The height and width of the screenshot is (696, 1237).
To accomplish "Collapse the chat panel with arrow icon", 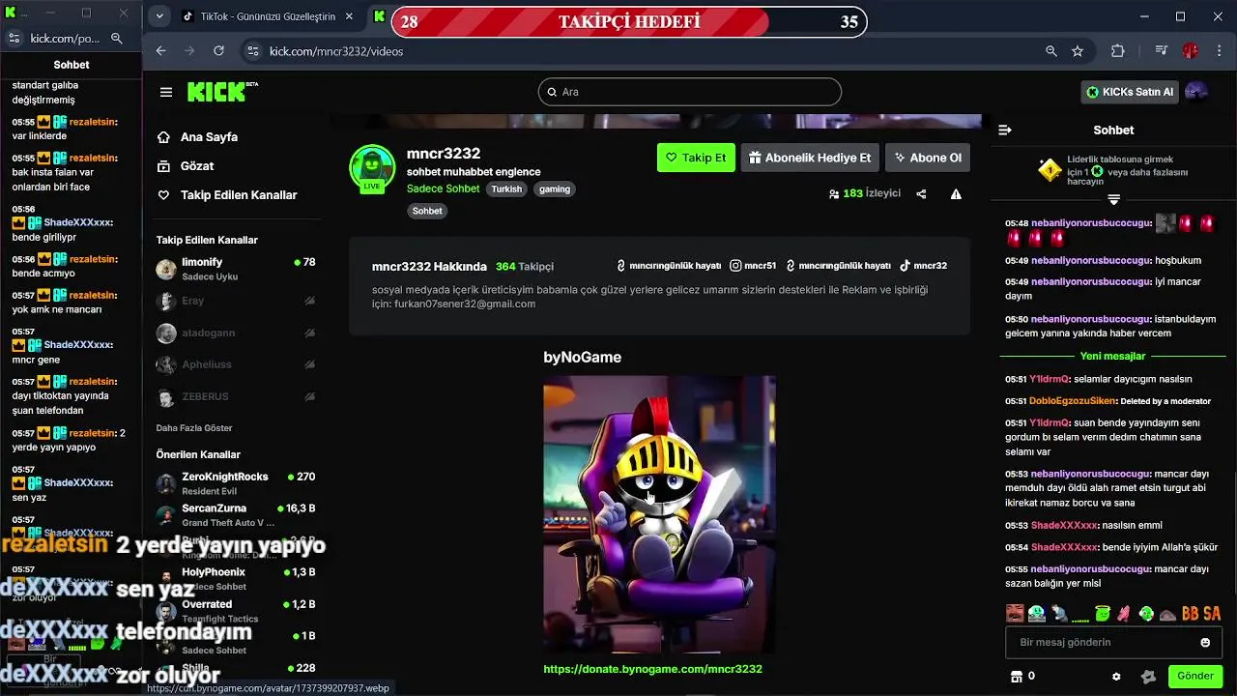I will pyautogui.click(x=1005, y=130).
